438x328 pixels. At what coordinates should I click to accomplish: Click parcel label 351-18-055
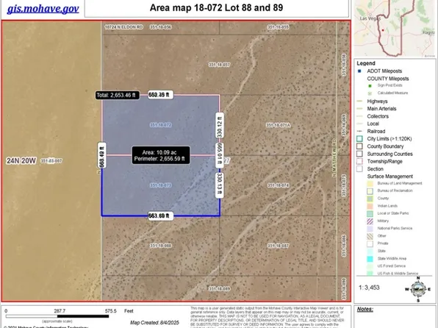tap(279, 27)
